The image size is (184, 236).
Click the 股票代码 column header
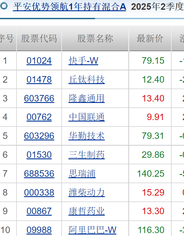coord(39,38)
